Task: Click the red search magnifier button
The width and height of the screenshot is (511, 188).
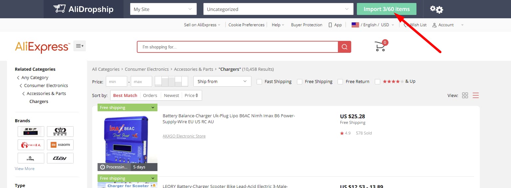Action: click(x=345, y=47)
